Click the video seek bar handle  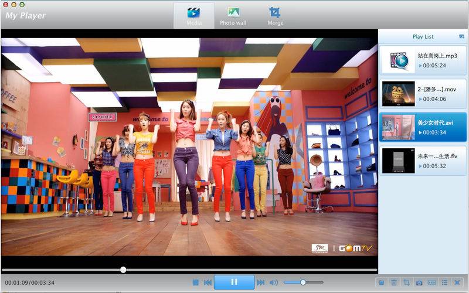coord(123,270)
